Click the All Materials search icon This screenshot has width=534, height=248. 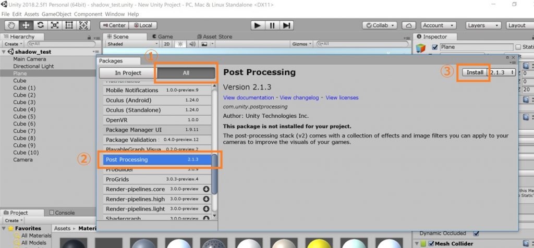tap(17, 235)
